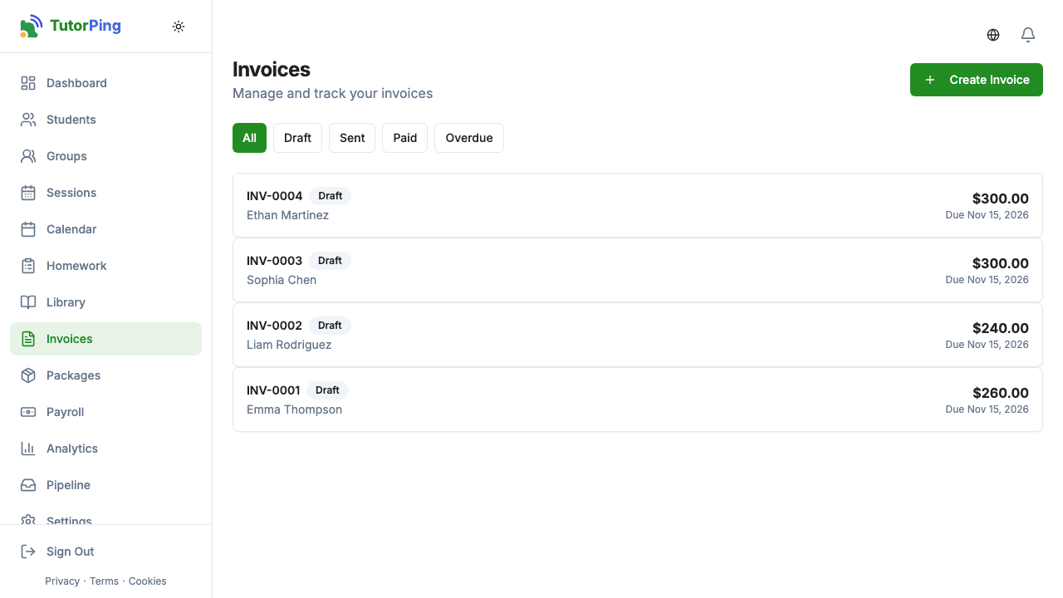This screenshot has width=1063, height=598.
Task: Click the Homework clipboard icon
Action: coord(28,266)
